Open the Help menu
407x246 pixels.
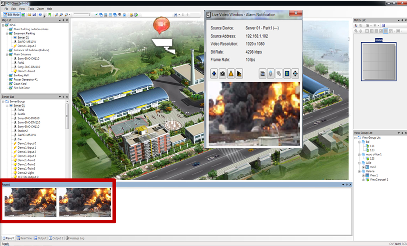point(49,9)
